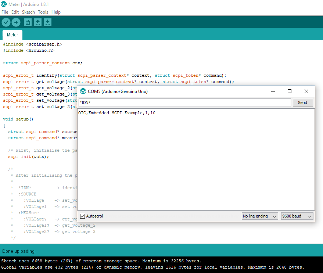
Task: Toggle the Autoscroll checkbox
Action: 83,216
